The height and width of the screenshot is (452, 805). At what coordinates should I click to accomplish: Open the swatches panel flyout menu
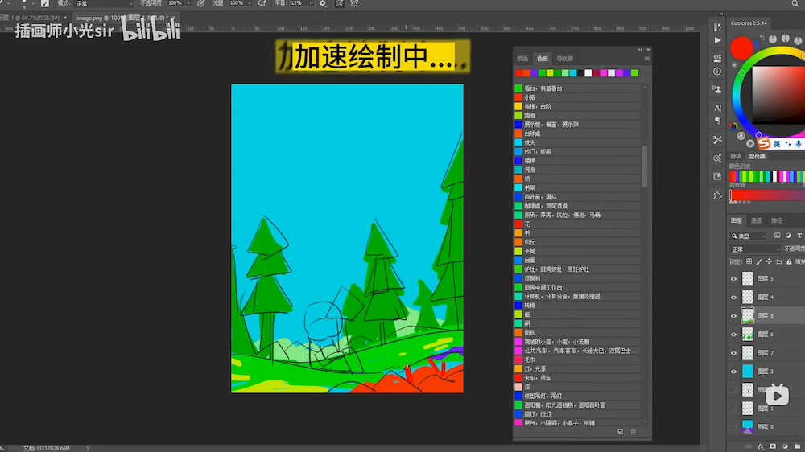coord(646,59)
